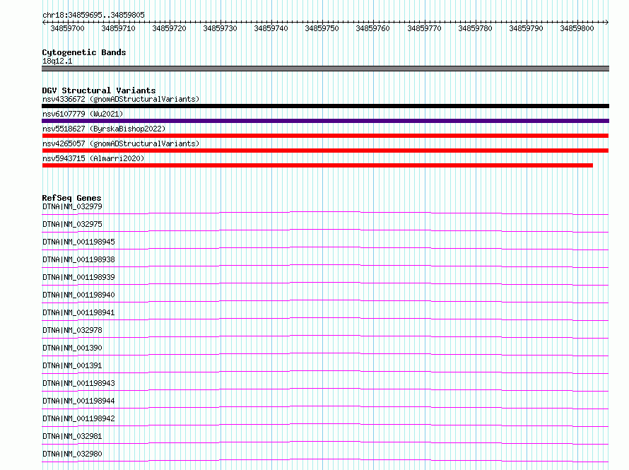Open transcript DTNA|NM_032975 label
Image resolution: width=629 pixels, height=470 pixels.
coord(72,224)
